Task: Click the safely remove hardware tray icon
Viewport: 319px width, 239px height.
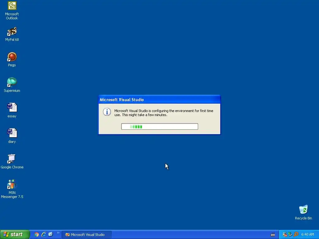Action: (x=290, y=235)
